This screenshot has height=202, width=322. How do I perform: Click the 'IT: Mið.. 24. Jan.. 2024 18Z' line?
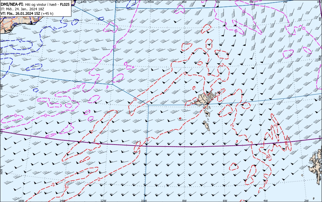[23, 9]
